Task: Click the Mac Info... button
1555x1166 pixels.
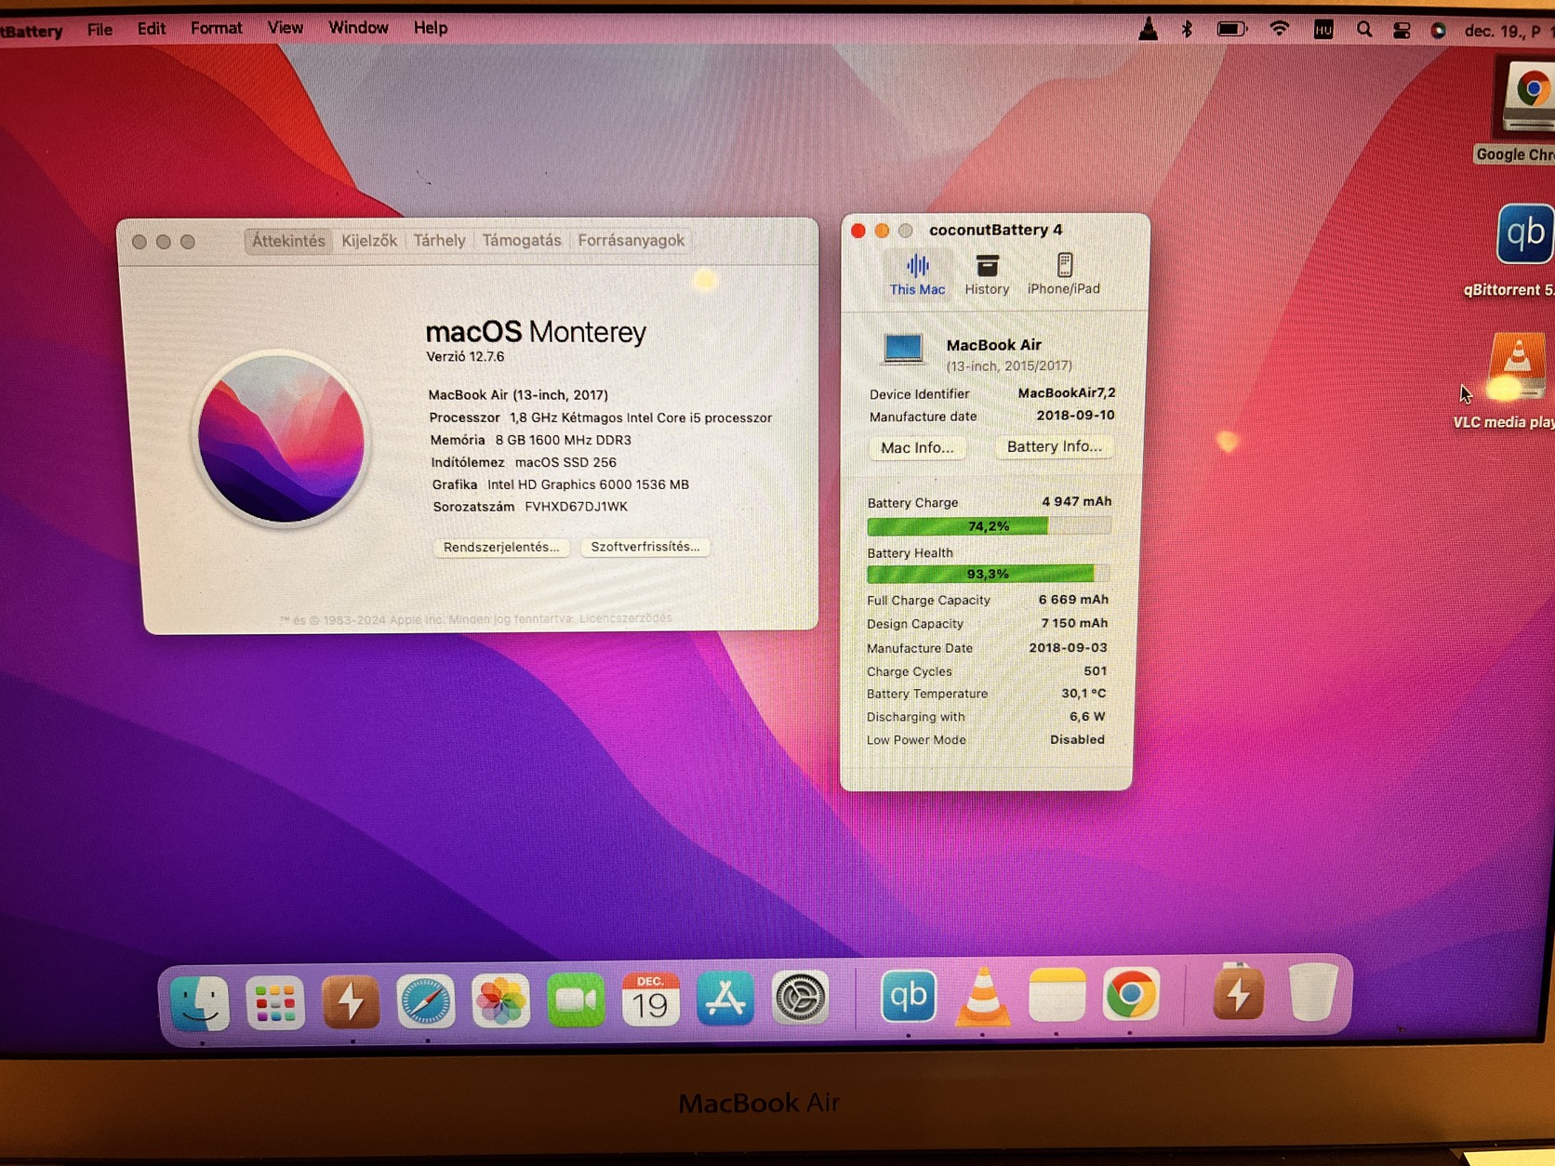Action: 917,447
